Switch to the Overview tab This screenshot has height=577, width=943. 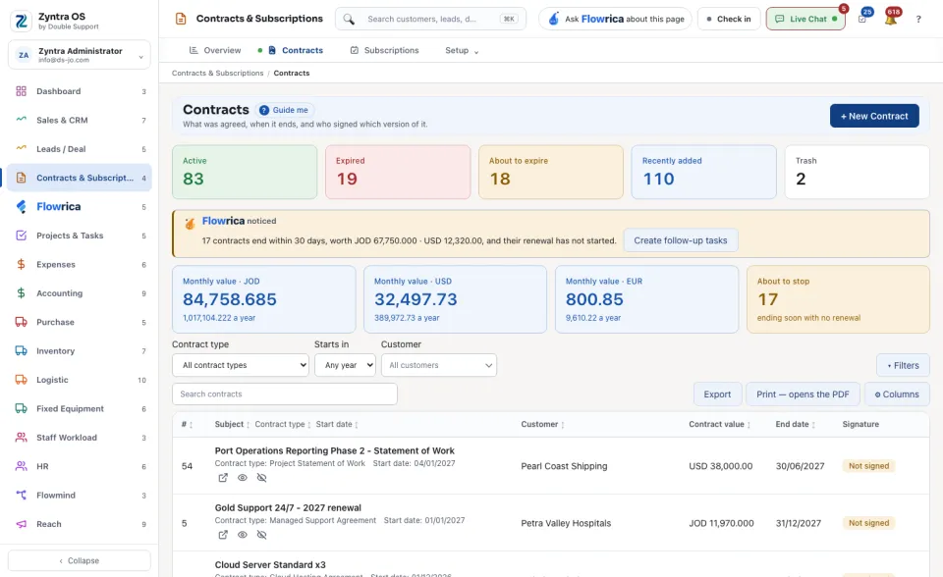coord(215,50)
